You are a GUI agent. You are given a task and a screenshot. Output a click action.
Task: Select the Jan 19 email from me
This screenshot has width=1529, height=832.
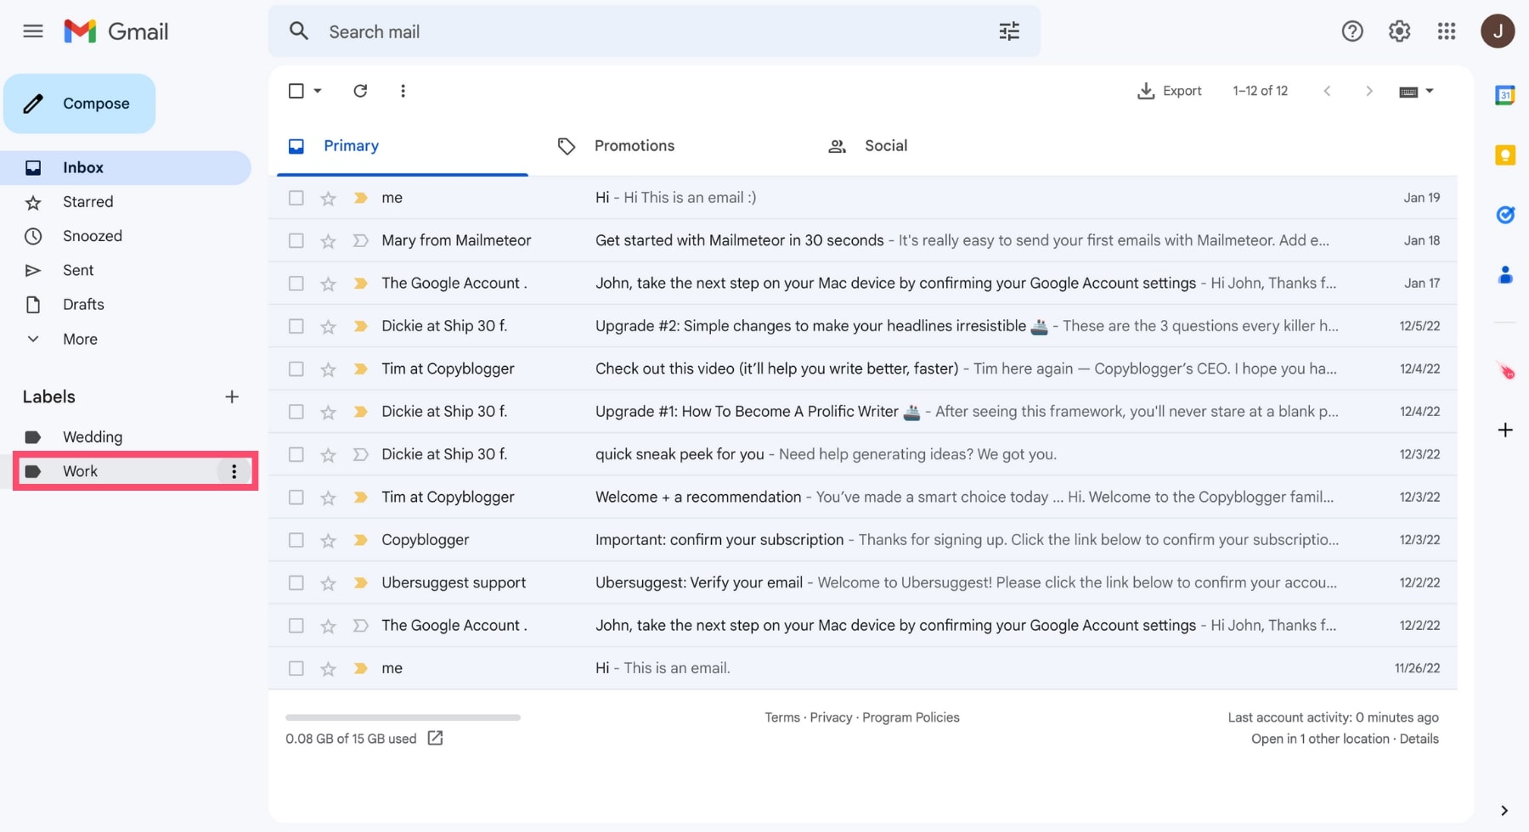296,198
